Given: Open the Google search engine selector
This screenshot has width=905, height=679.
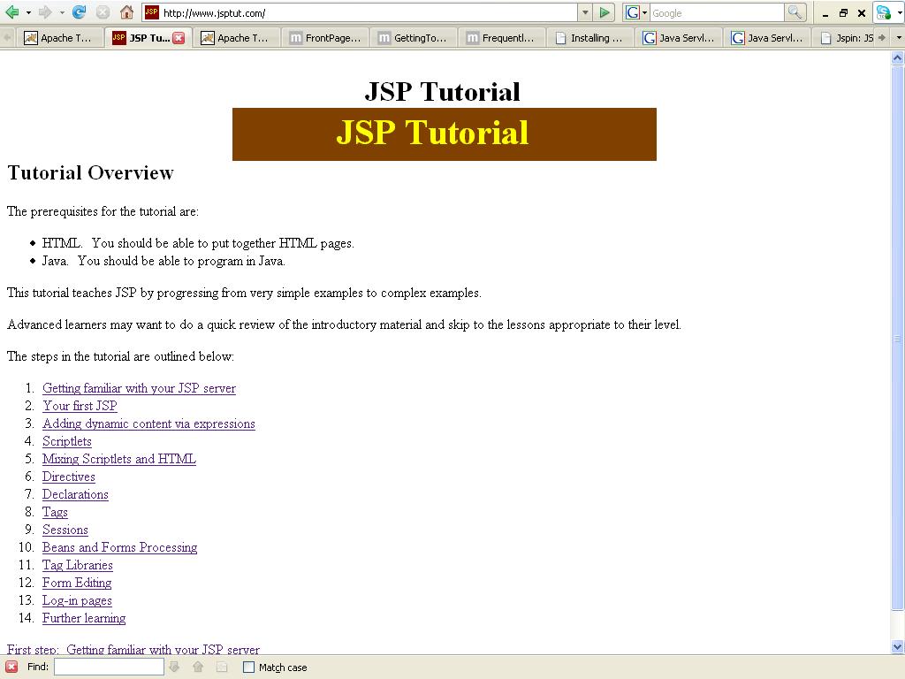Looking at the screenshot, I should [x=636, y=12].
